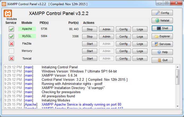Toggle the FileZilla service install box
Viewport: 184px width, 117px height.
[x=11, y=44]
